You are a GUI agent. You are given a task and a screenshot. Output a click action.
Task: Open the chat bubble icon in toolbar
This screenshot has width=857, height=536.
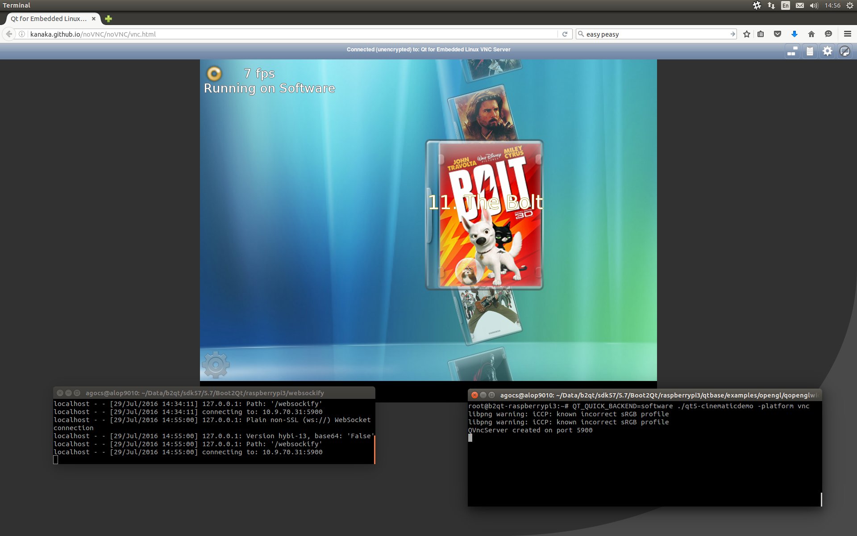coord(828,34)
